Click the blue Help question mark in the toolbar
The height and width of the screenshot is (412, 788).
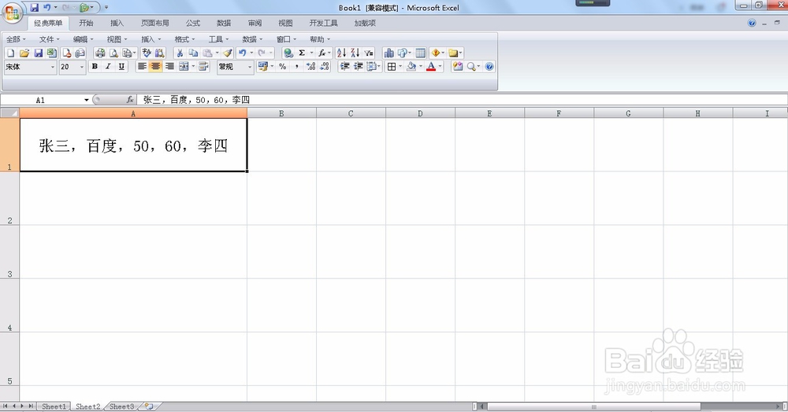[x=489, y=66]
